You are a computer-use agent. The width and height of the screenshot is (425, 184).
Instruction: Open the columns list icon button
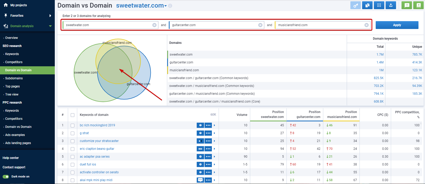[379, 5]
